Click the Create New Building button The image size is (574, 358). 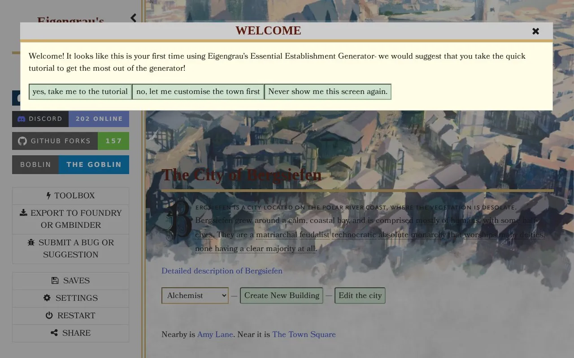coord(282,295)
